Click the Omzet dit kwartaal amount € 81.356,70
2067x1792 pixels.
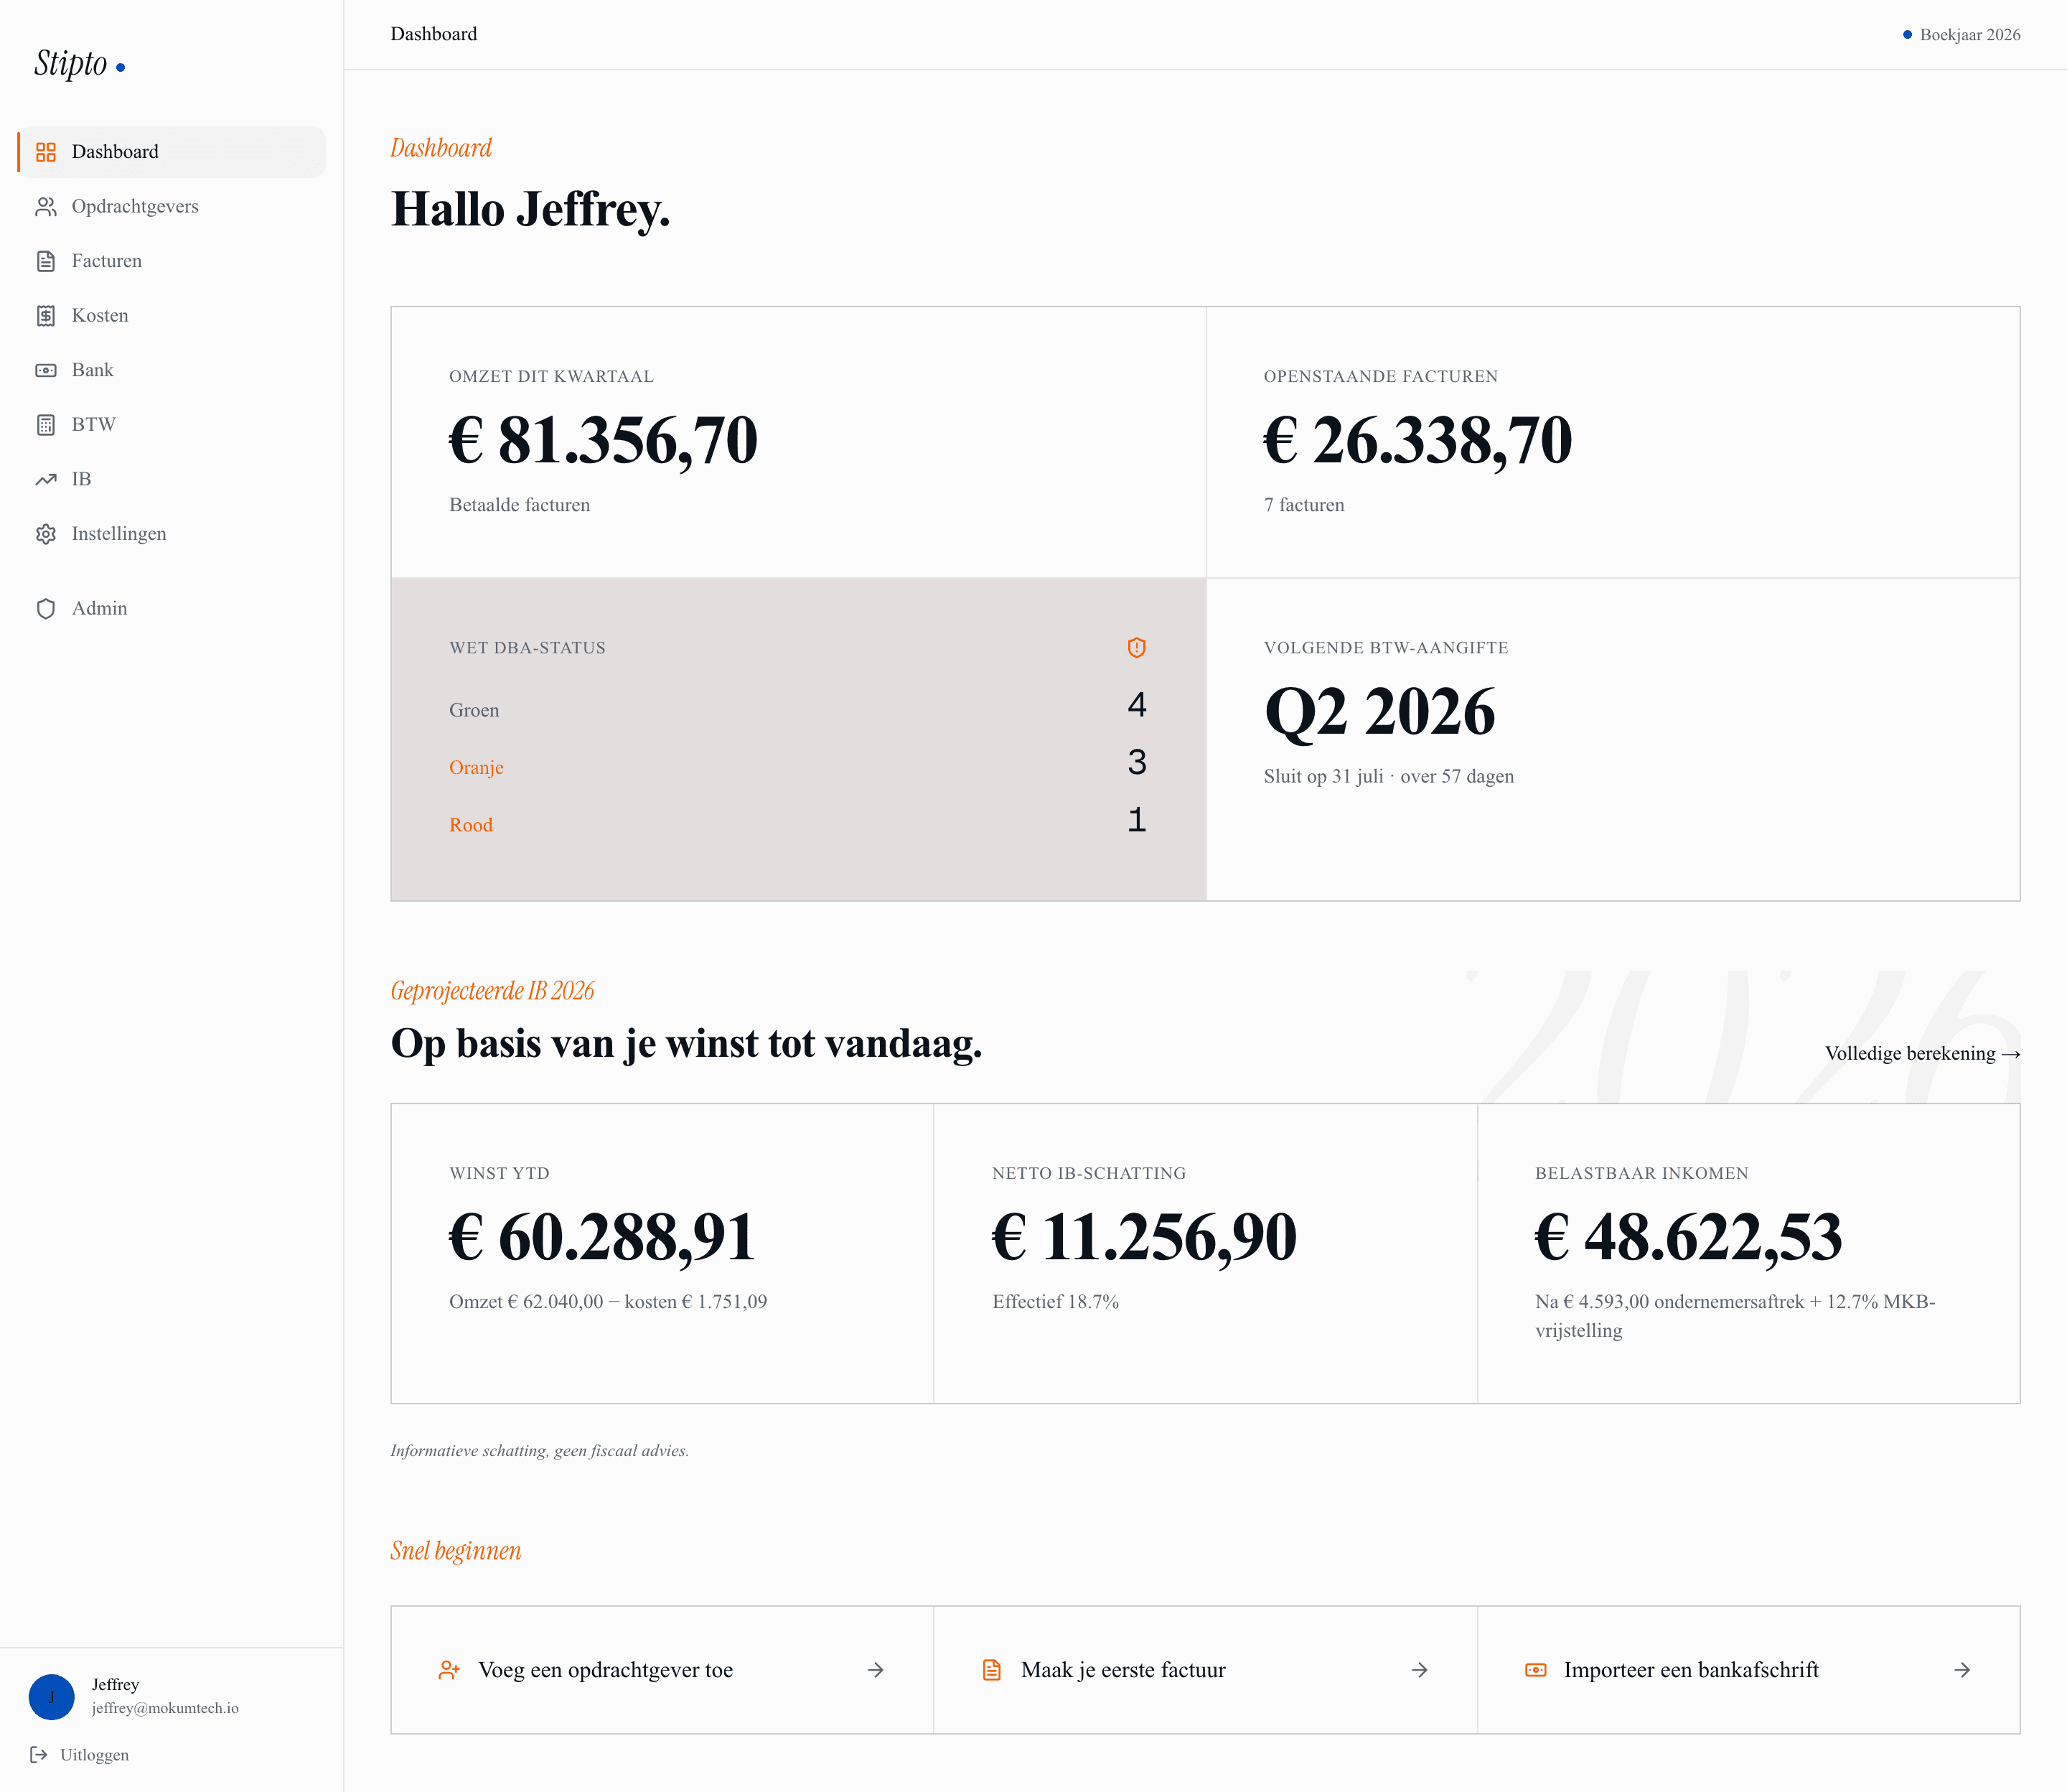click(604, 441)
